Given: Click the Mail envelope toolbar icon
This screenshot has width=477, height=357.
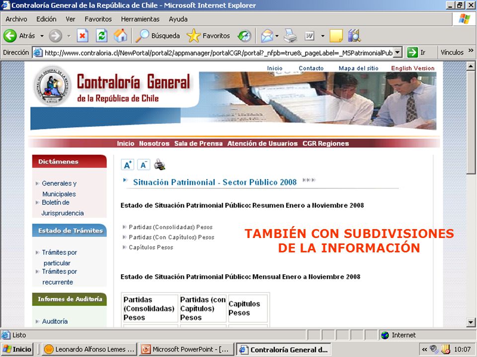Looking at the screenshot, I should click(x=267, y=36).
